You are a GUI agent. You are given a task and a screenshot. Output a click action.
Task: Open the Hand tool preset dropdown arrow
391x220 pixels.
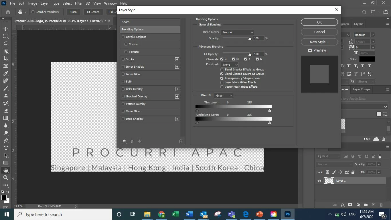(26, 12)
